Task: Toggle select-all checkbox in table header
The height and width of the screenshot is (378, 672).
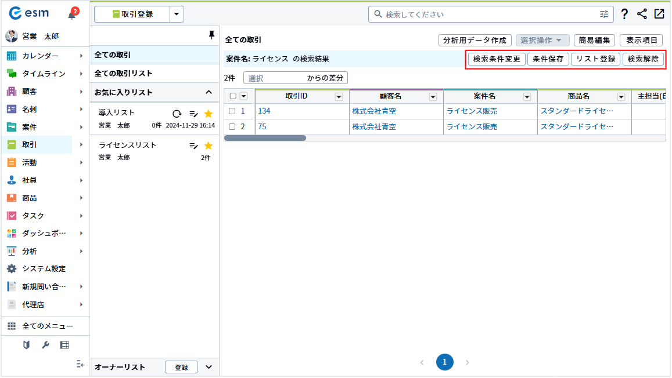Action: coord(233,96)
